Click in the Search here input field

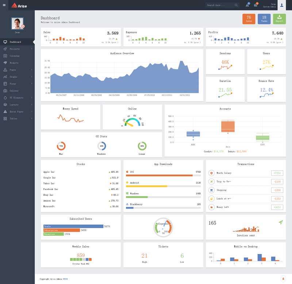click(x=219, y=5)
